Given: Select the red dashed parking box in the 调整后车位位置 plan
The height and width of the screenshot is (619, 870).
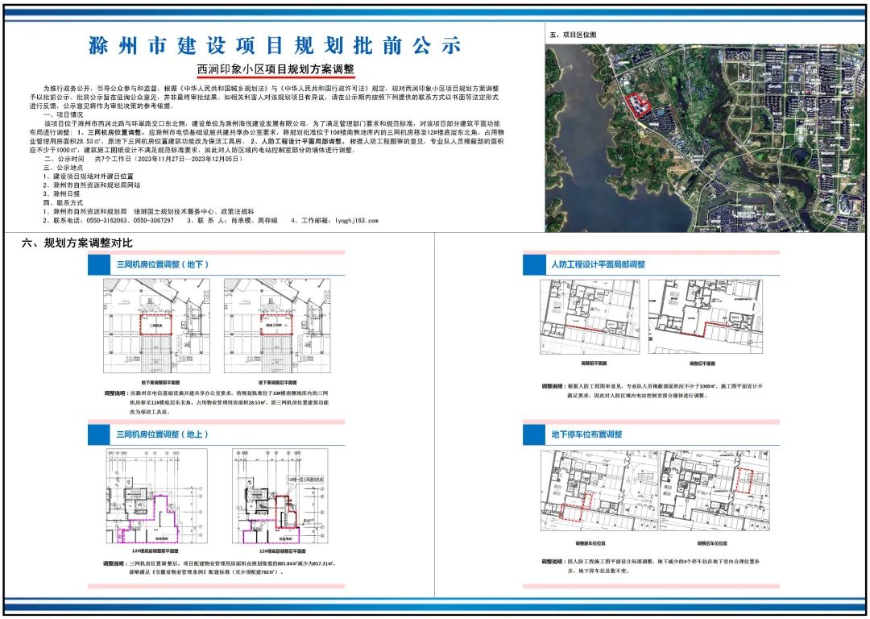Looking at the screenshot, I should click(746, 481).
